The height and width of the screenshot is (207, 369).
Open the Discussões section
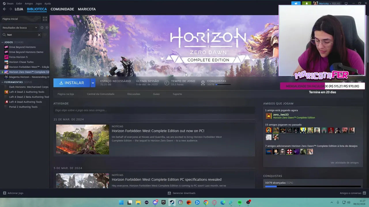(134, 94)
